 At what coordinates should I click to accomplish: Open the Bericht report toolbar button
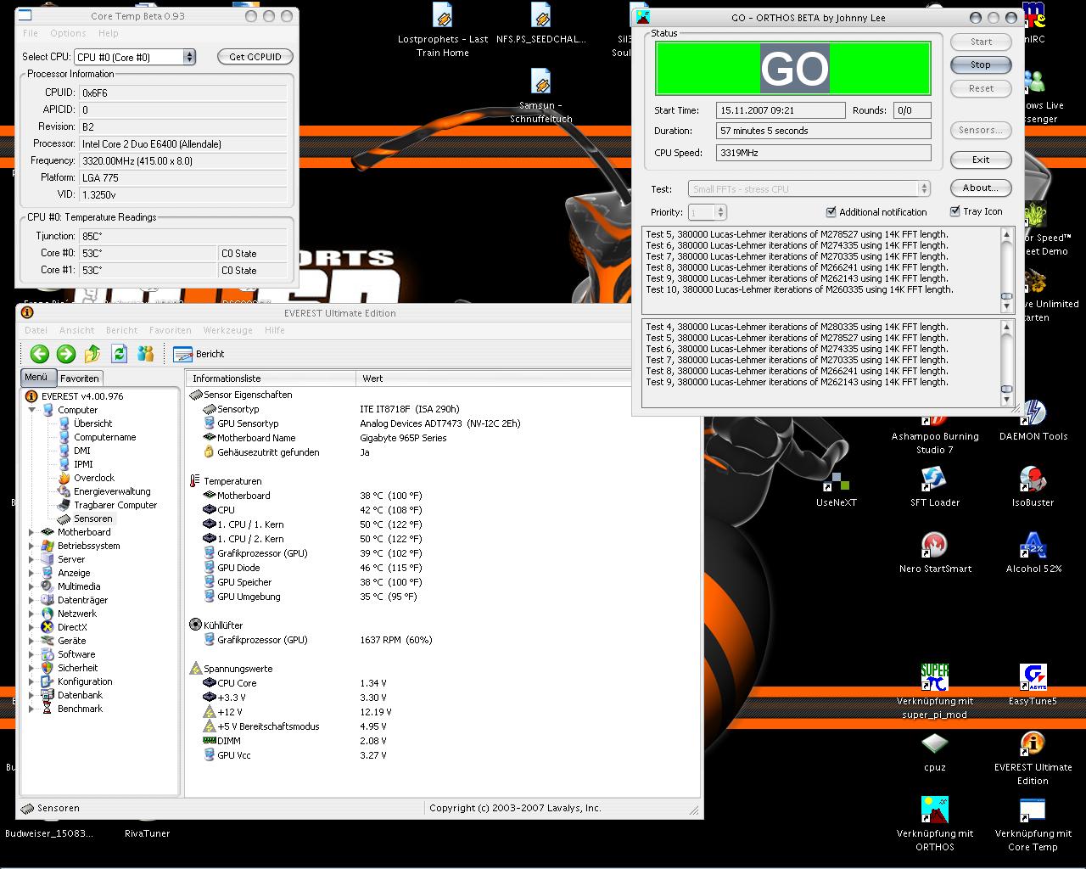click(x=199, y=354)
